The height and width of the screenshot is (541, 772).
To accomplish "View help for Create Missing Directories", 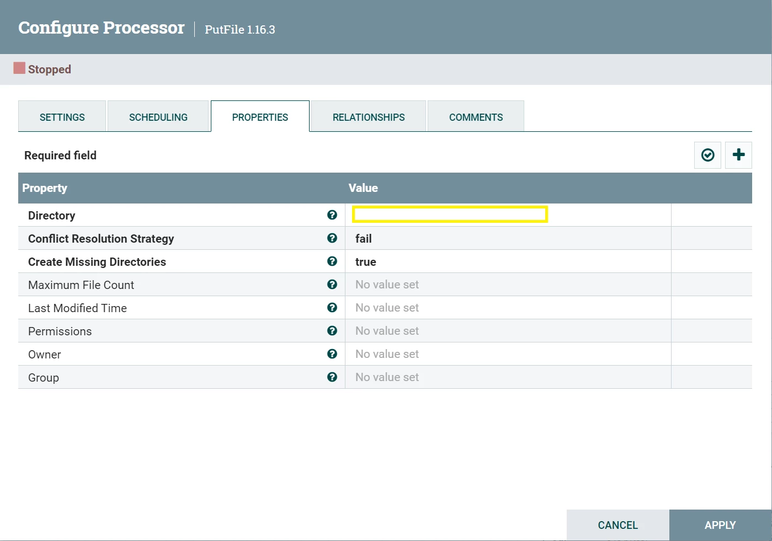I will tap(332, 261).
